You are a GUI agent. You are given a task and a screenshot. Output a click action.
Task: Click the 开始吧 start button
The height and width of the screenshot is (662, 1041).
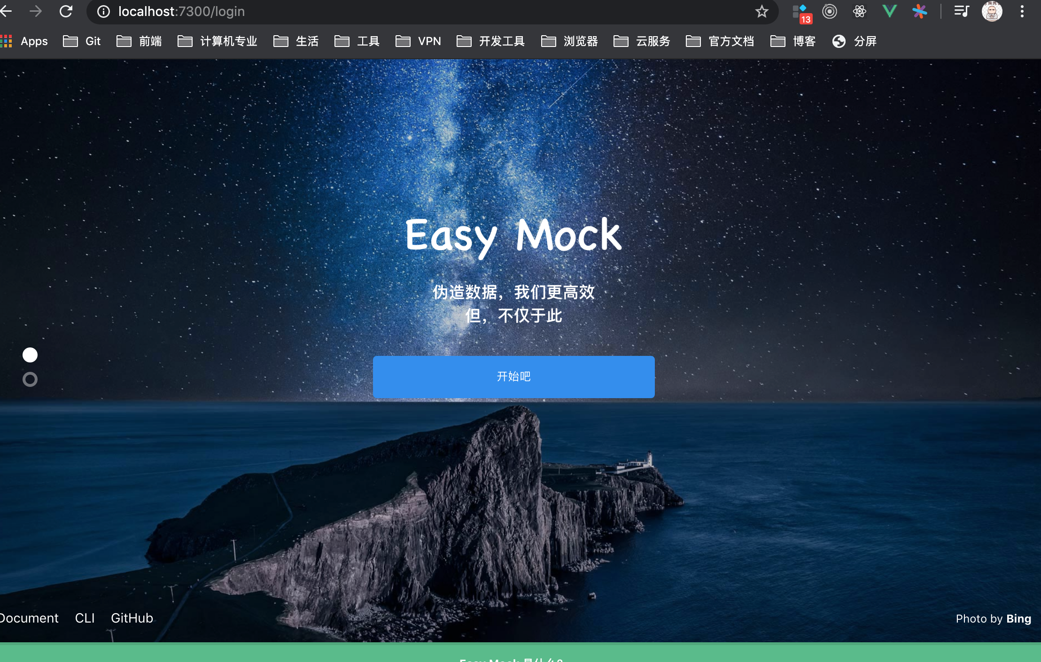tap(513, 377)
